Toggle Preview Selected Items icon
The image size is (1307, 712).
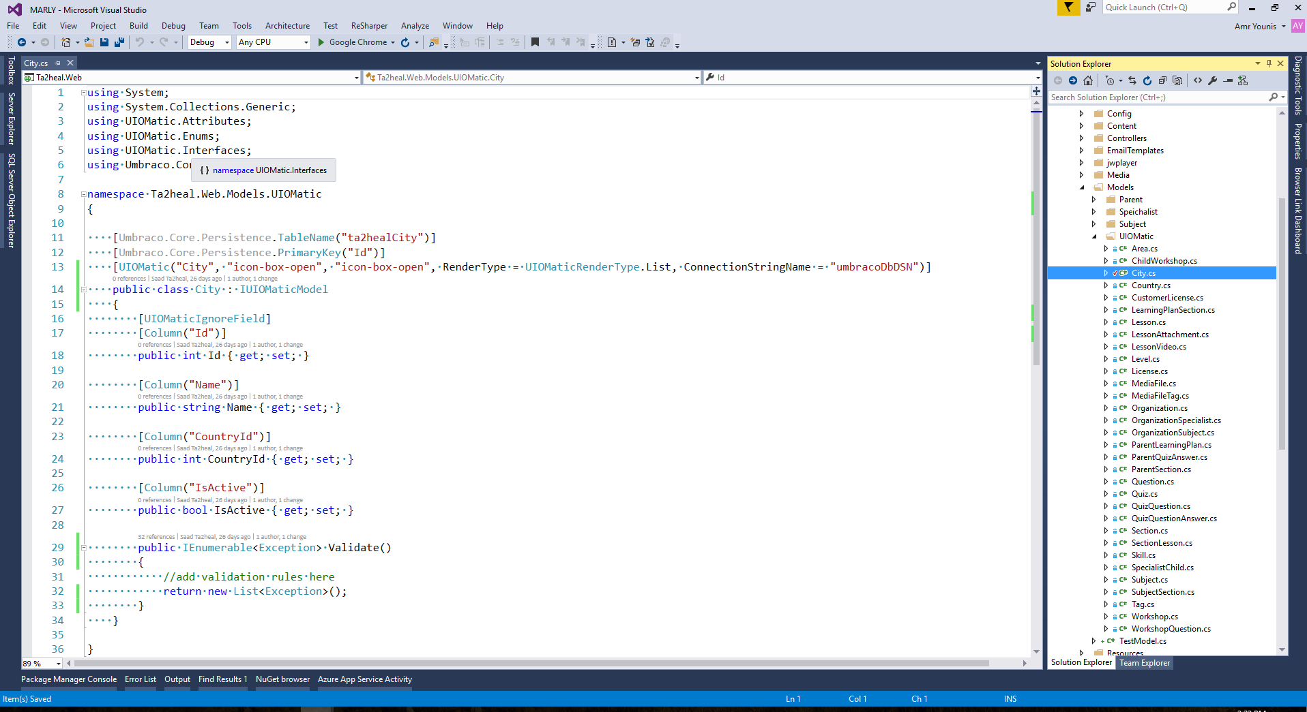[1228, 80]
